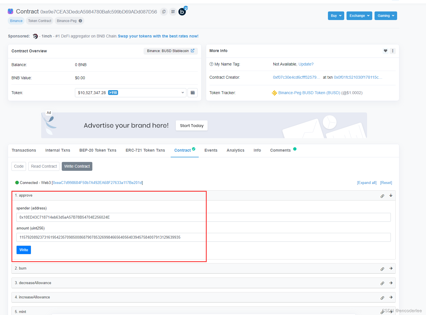
Task: Click the Start Today ad button
Action: click(192, 126)
